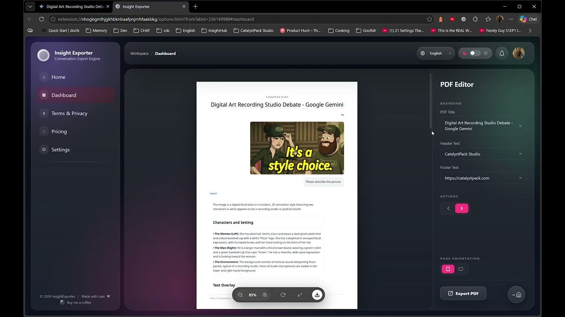Image resolution: width=565 pixels, height=317 pixels.
Task: Open the browser extensions puzzle icon
Action: click(x=475, y=19)
